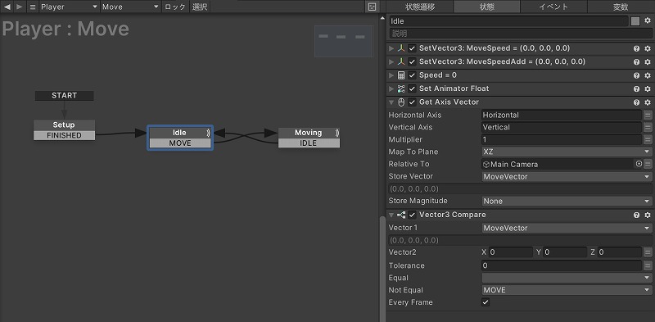Click the minimap toggle icon in toolbar
The image size is (655, 322).
click(373, 7)
